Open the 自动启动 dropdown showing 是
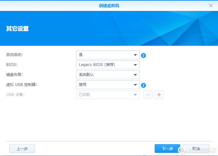 click(108, 55)
